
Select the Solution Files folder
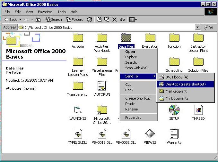[x=198, y=65]
